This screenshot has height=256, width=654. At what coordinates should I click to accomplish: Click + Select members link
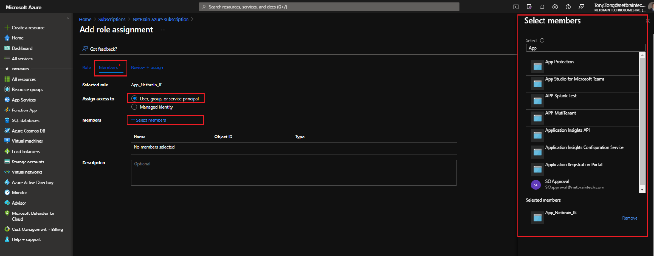point(149,120)
